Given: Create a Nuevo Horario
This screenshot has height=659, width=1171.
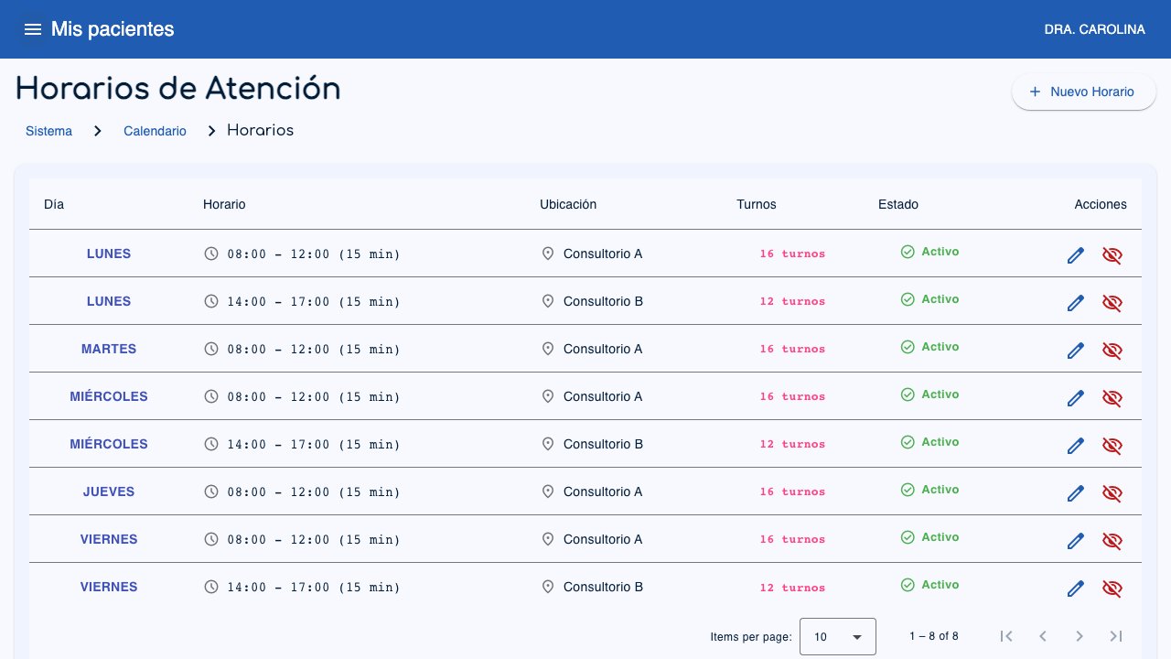Looking at the screenshot, I should click(1083, 92).
